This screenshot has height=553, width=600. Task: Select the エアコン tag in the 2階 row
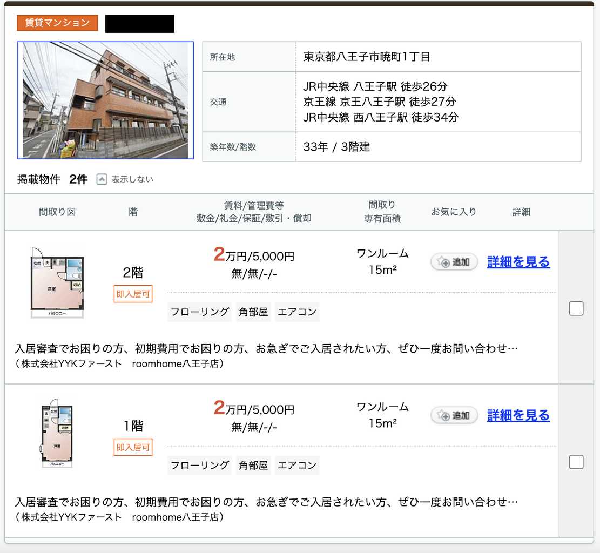297,312
